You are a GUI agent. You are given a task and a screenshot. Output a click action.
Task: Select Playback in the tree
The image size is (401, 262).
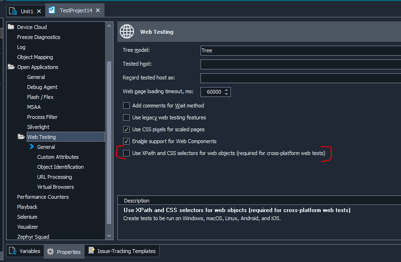coord(27,207)
